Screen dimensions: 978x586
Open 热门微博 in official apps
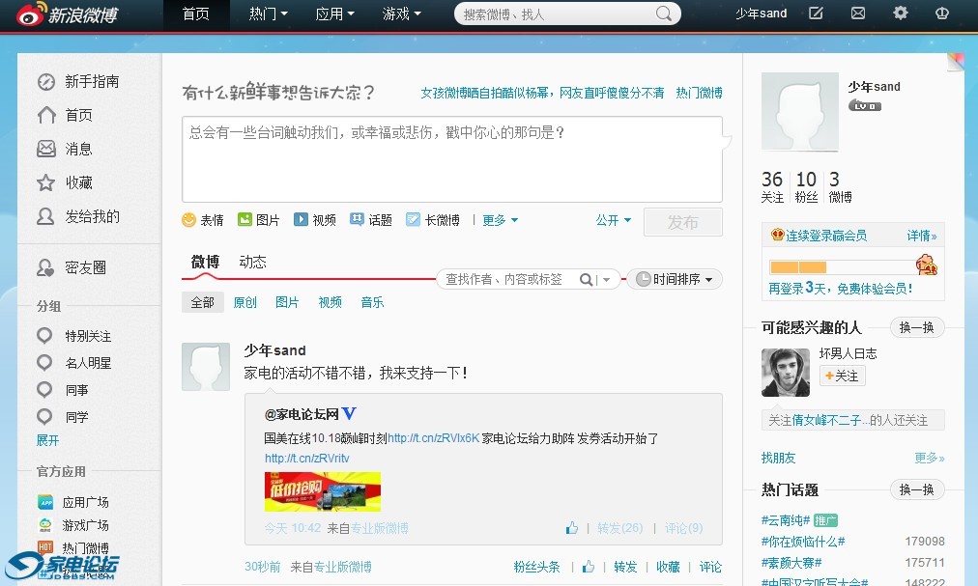point(73,548)
